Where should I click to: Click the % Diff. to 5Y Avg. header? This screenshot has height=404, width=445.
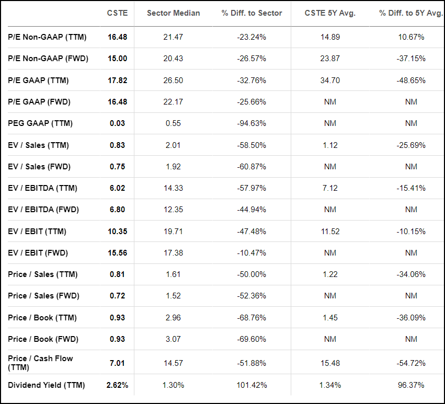pyautogui.click(x=411, y=13)
